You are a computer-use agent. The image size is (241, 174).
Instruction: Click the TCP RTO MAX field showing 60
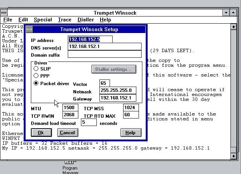131,115
